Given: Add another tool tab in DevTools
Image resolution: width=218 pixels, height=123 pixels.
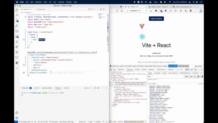Looking at the screenshot, I should [x=181, y=69].
